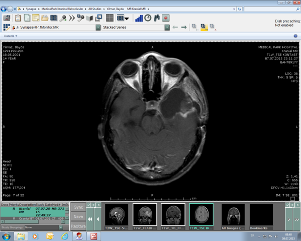
Task: Click the key image with green arrow icon
Action: pyautogui.click(x=63, y=18)
